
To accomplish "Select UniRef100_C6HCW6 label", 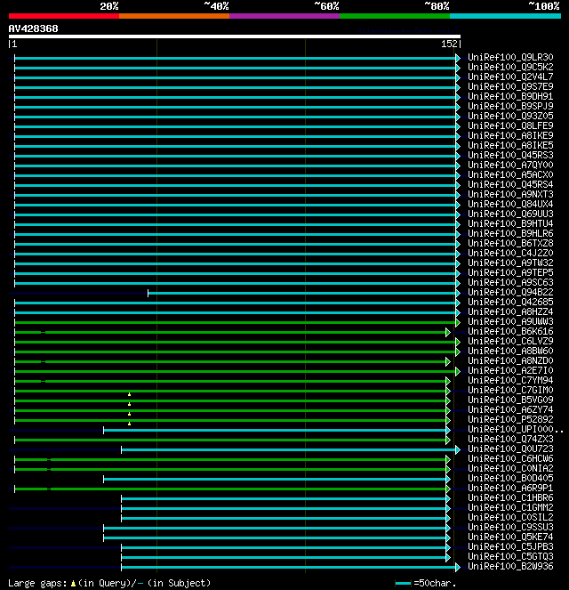I will [x=510, y=458].
